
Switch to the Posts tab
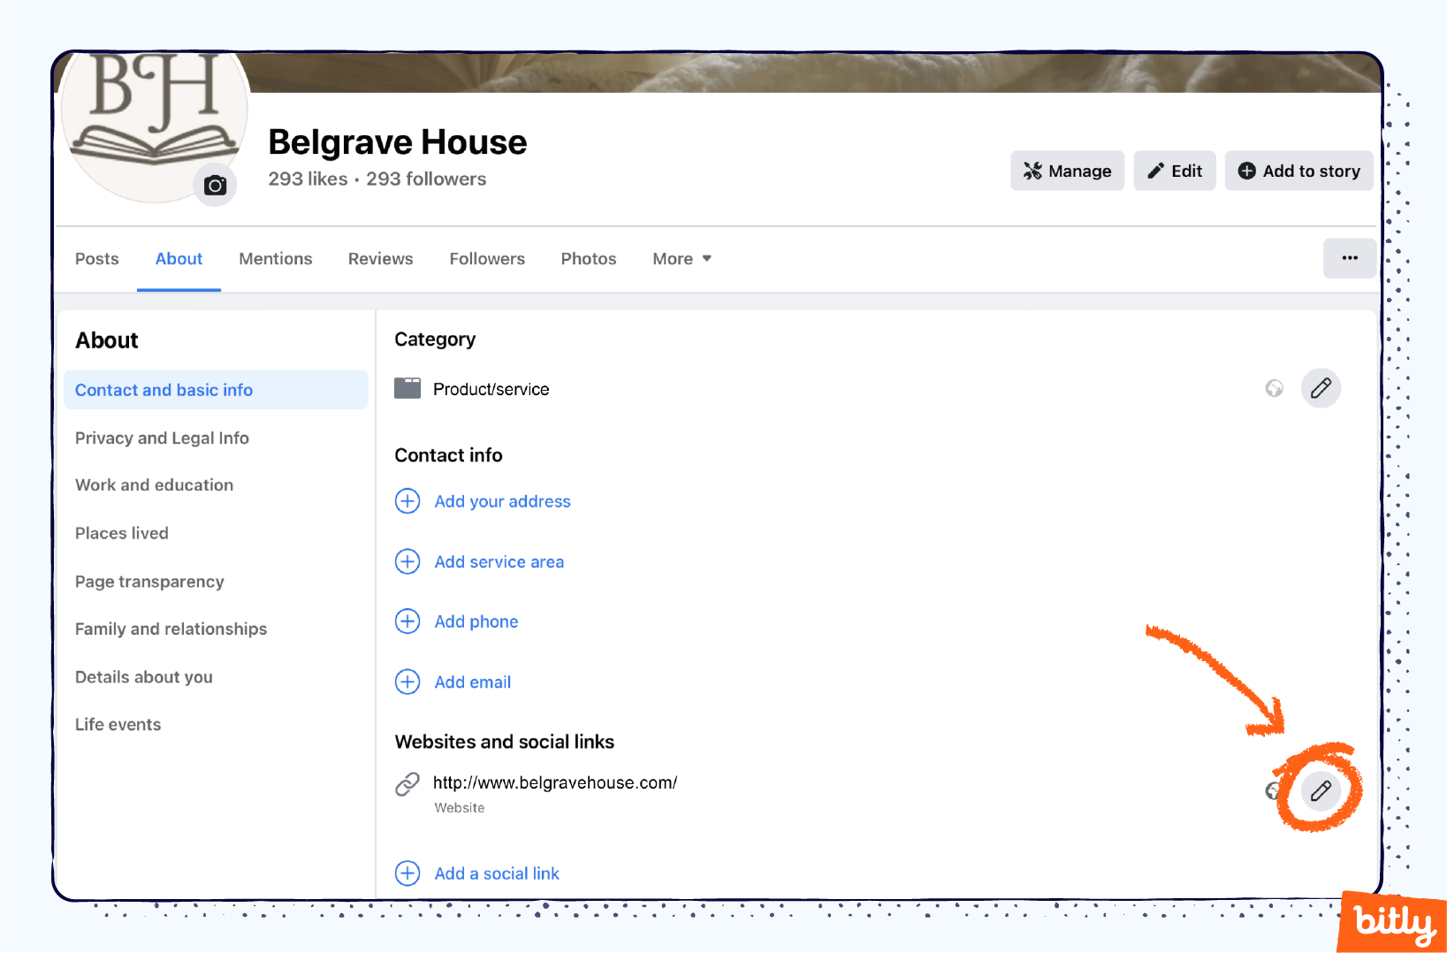point(97,259)
